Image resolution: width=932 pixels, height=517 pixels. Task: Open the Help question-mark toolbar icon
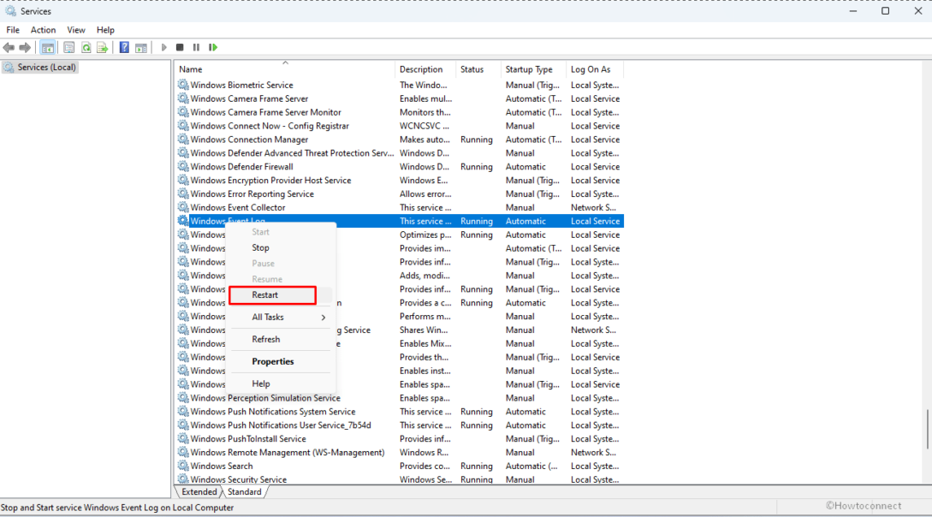pyautogui.click(x=124, y=48)
